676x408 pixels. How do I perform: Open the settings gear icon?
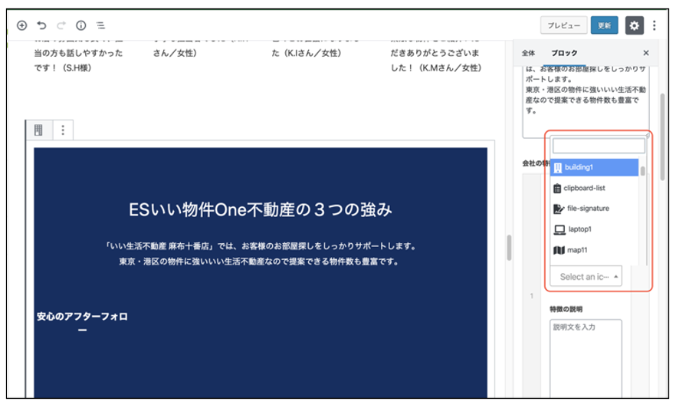pyautogui.click(x=634, y=25)
